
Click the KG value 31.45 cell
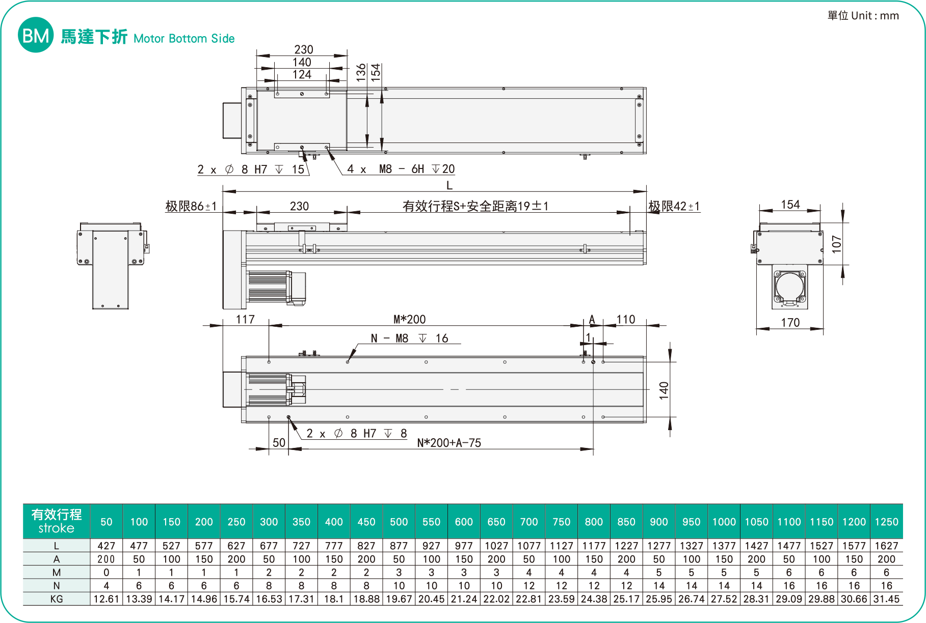click(x=886, y=599)
